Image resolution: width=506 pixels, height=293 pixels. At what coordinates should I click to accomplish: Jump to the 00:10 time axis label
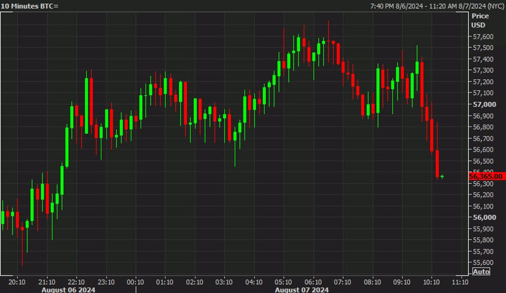pos(135,282)
